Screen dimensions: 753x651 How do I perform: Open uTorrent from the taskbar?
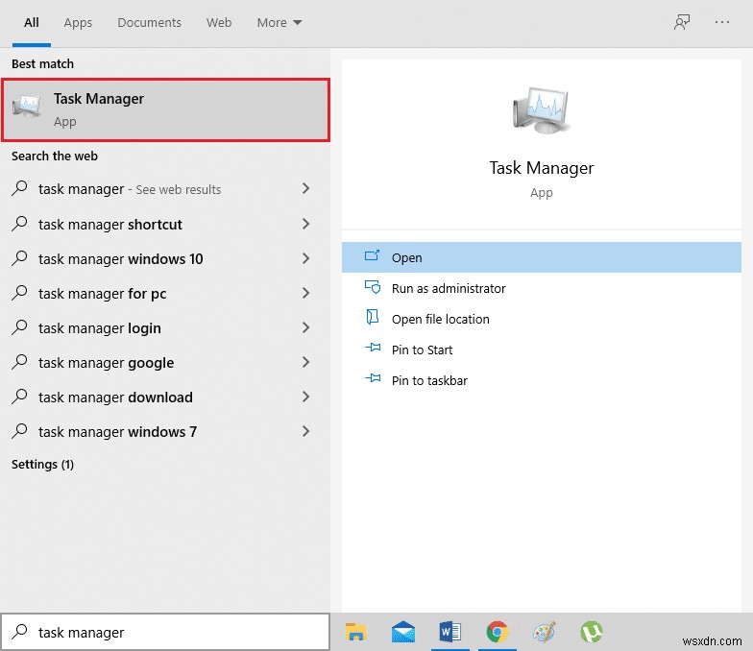click(592, 631)
